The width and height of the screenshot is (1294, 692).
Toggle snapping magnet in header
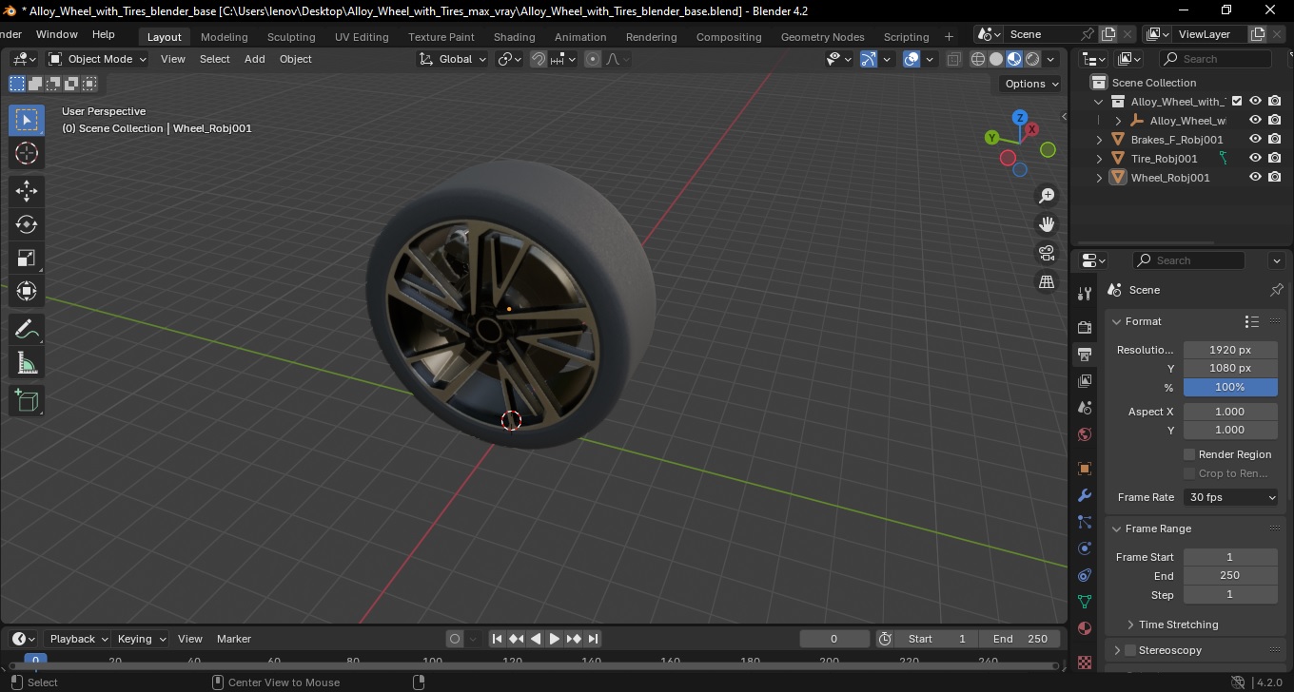tap(539, 59)
